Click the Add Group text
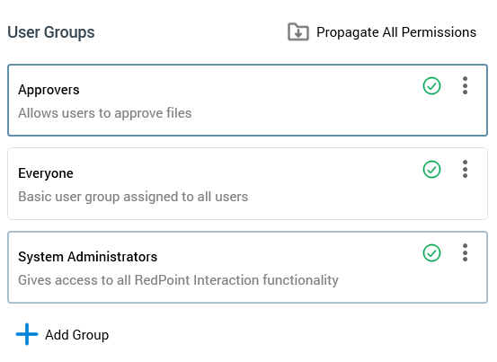This screenshot has width=497, height=362. [77, 335]
